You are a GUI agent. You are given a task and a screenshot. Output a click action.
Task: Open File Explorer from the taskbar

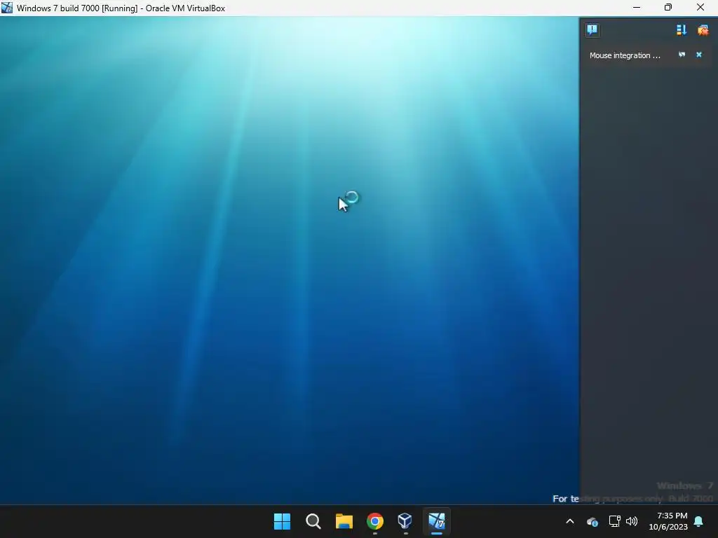(344, 521)
